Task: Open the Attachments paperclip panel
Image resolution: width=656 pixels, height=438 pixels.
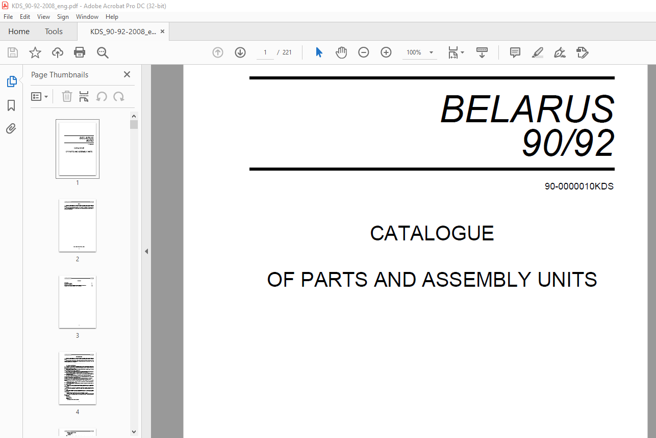Action: click(x=11, y=129)
